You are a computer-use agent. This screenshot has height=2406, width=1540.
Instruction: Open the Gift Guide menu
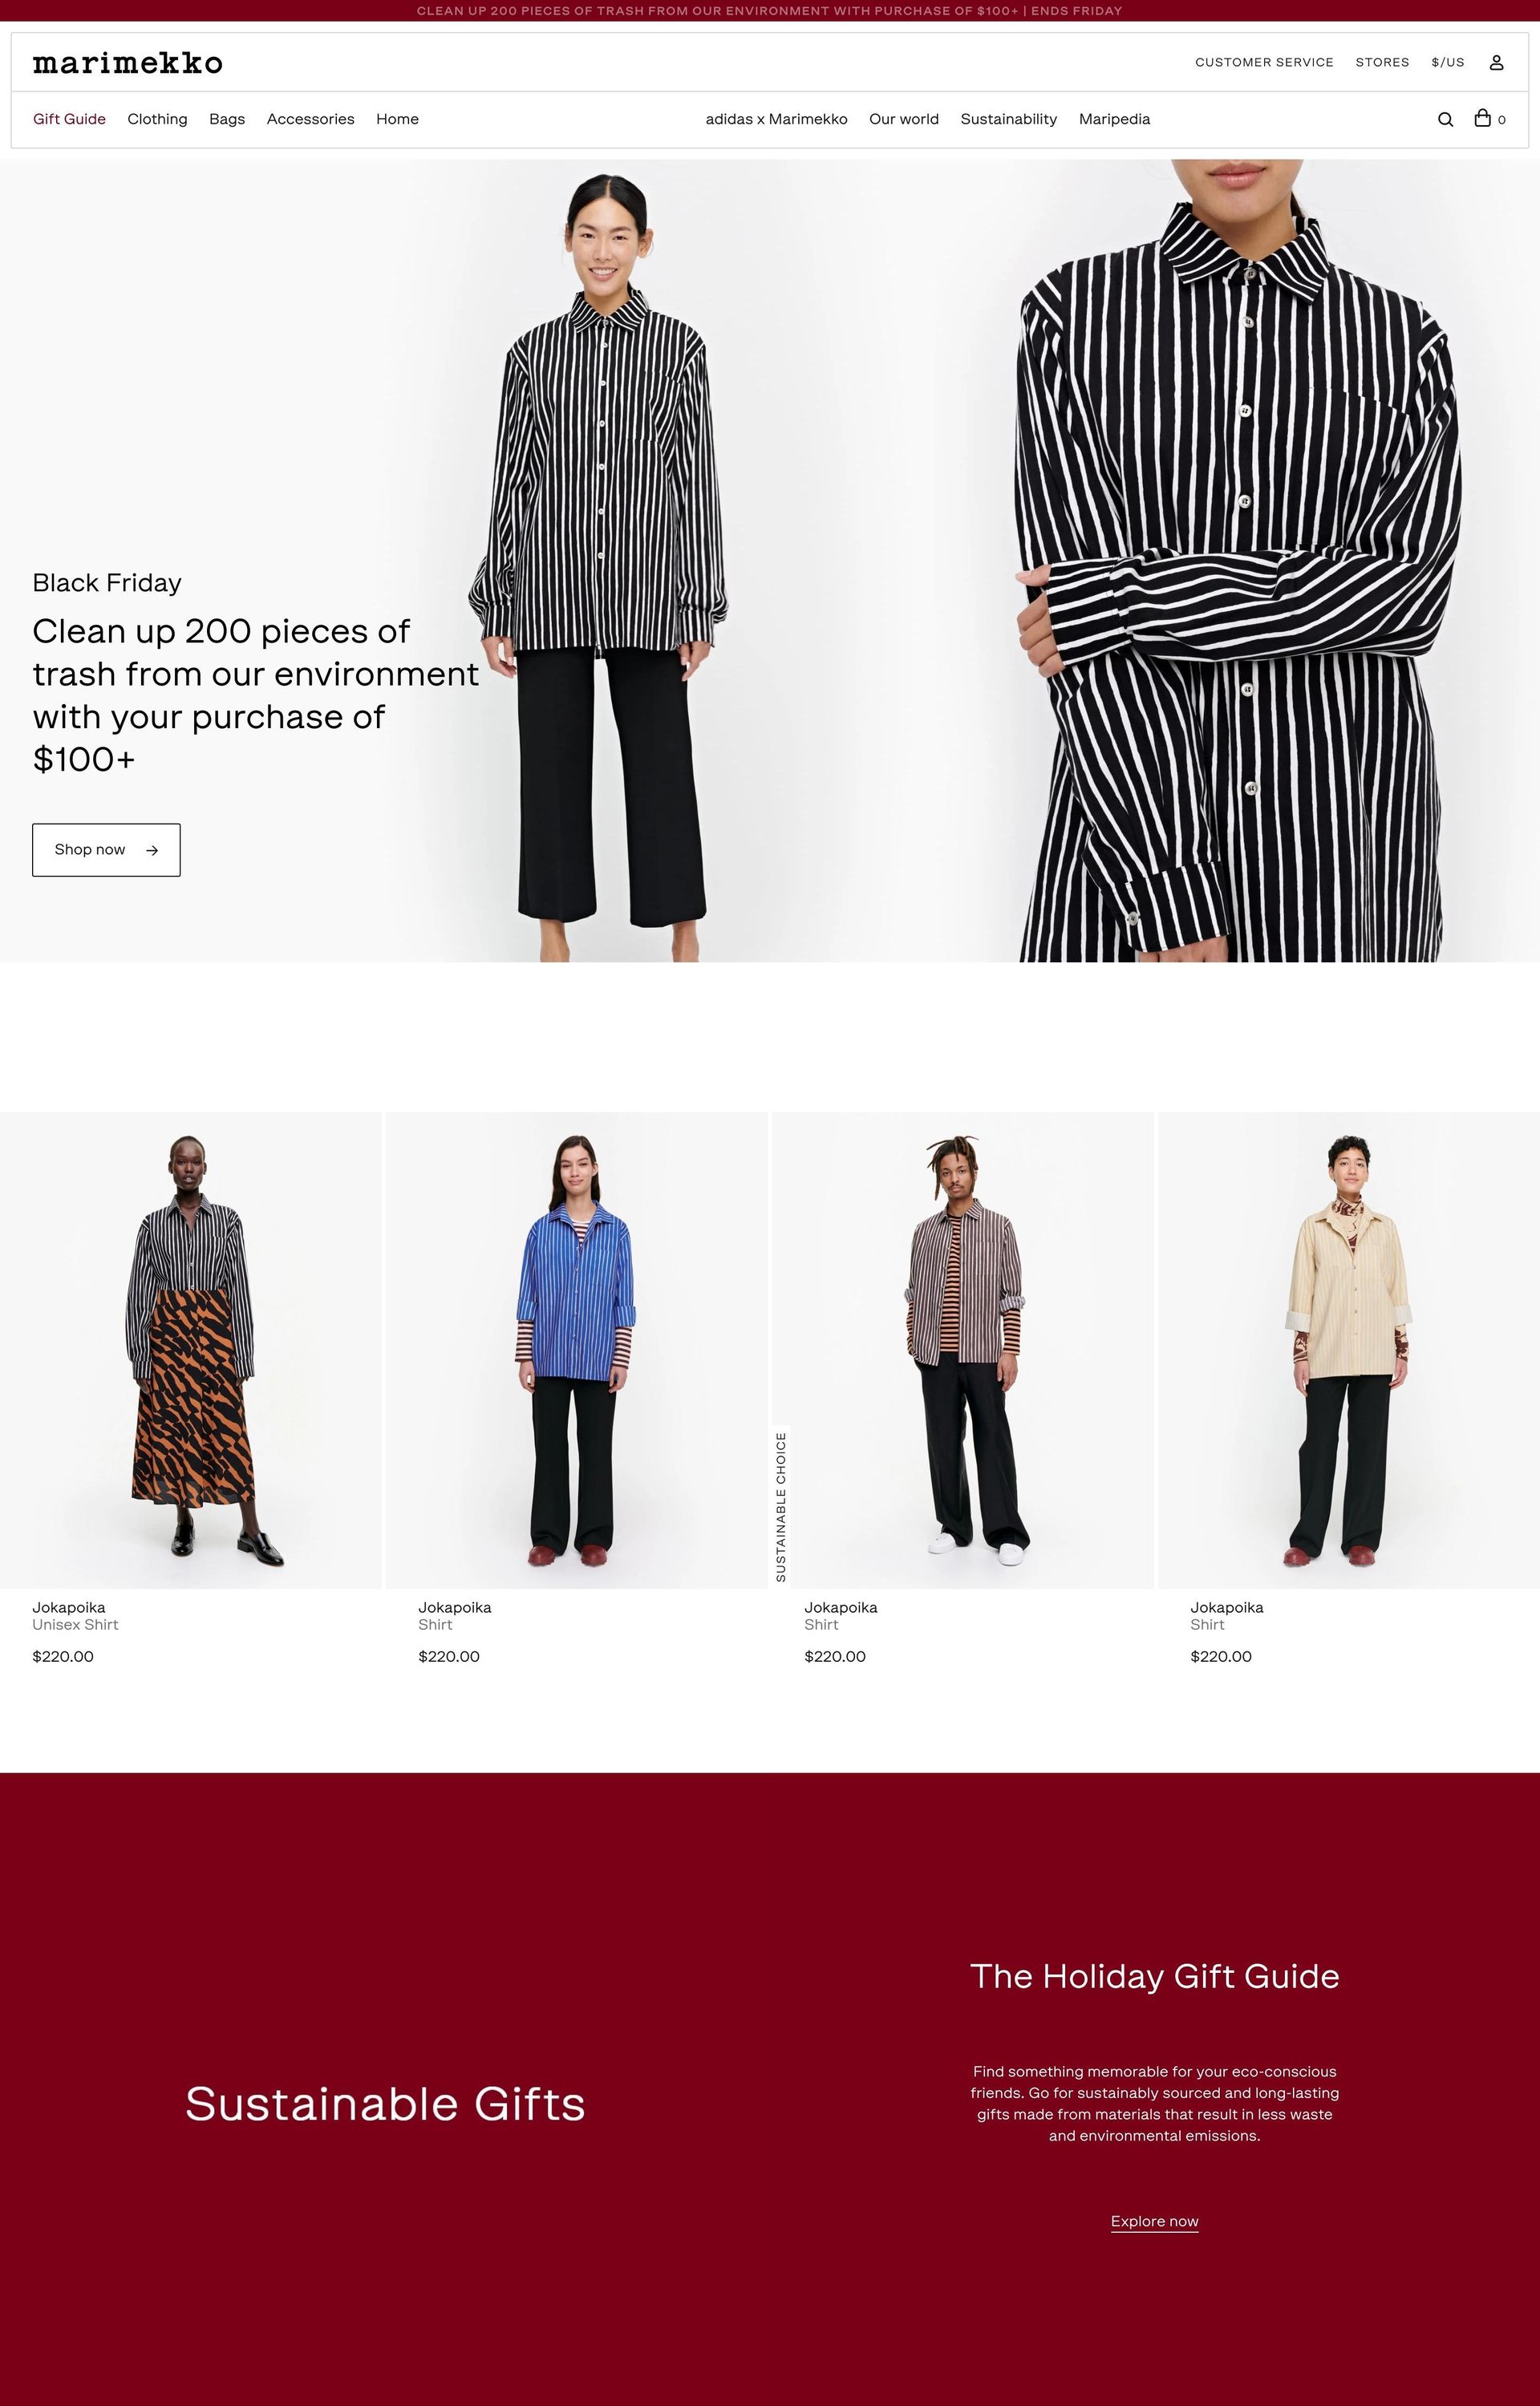69,119
